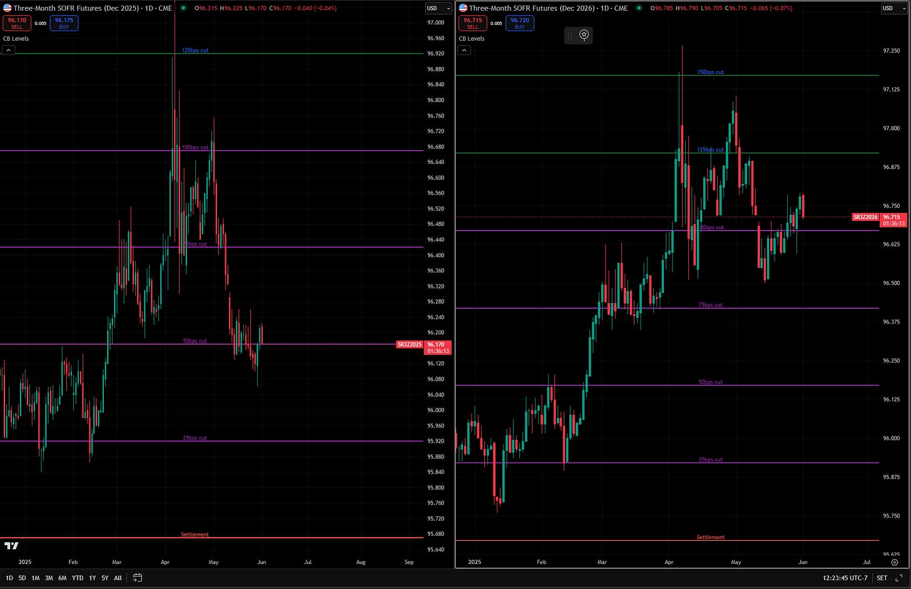Click the green market status dot on Dec 2026 chart
Viewport: 911px width, 589px height.
click(x=639, y=8)
